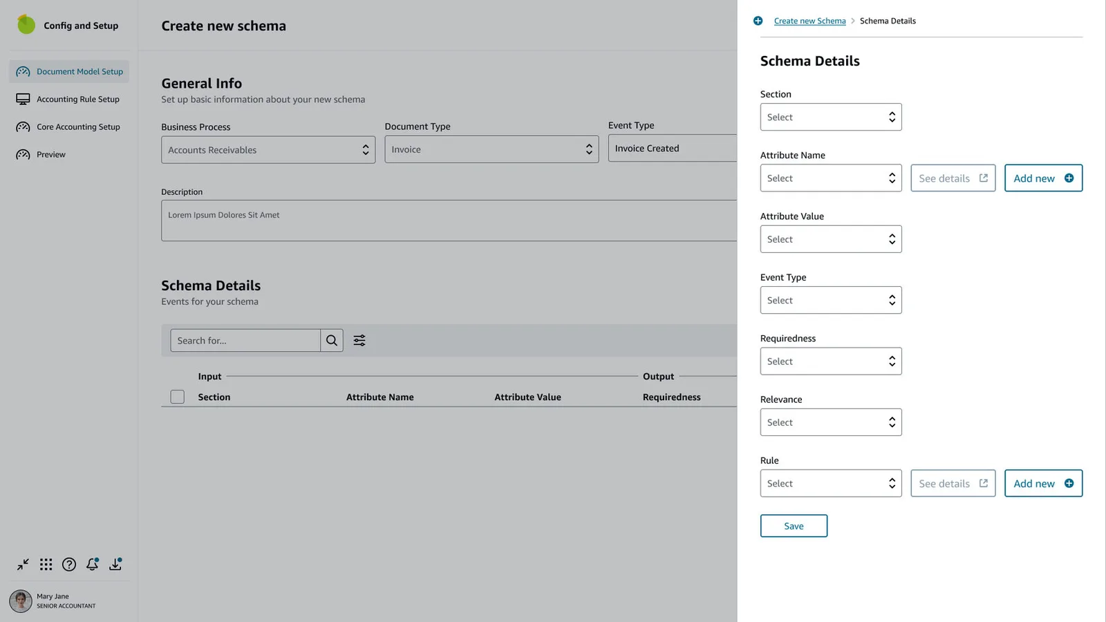Click the Description text area
The height and width of the screenshot is (622, 1106).
[449, 220]
